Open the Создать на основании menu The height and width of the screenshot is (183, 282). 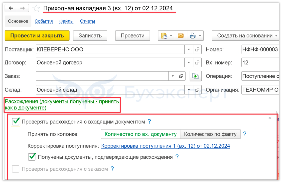coord(246,36)
